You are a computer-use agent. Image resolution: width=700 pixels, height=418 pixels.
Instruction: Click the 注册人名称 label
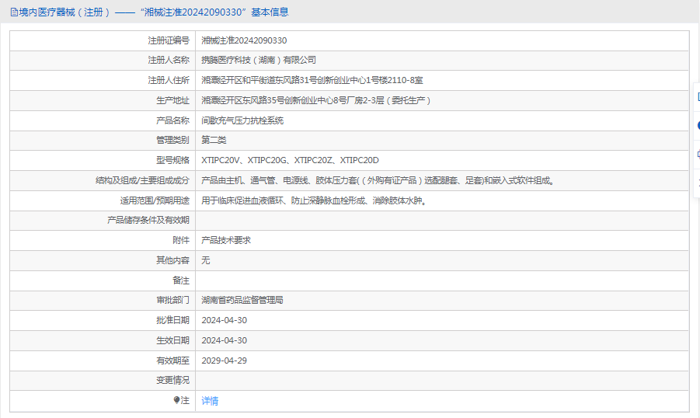click(169, 60)
